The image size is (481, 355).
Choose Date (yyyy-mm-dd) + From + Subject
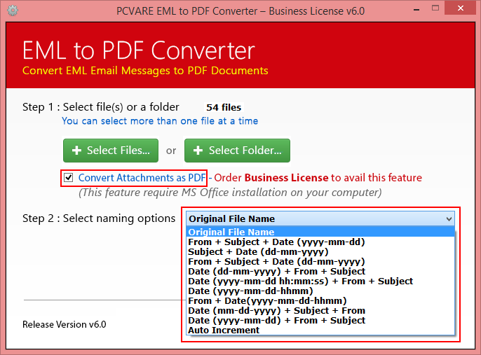320,321
